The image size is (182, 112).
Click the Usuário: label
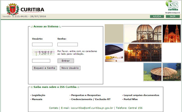[x=37, y=39]
